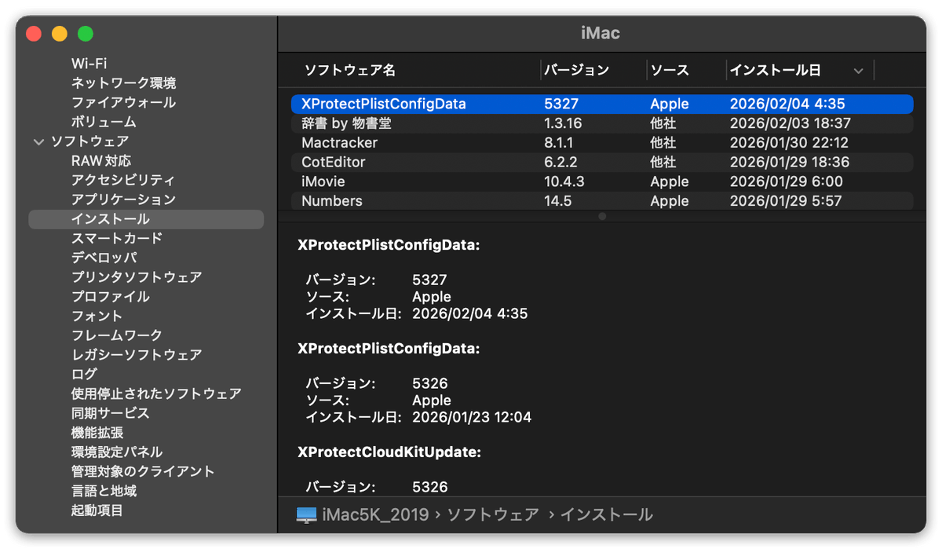942x549 pixels.
Task: Open レガシーソフトウェア in the sidebar
Action: (137, 355)
